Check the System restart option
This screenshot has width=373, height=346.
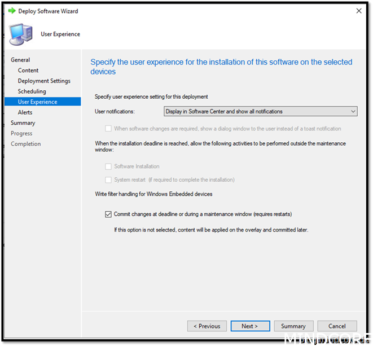click(108, 179)
